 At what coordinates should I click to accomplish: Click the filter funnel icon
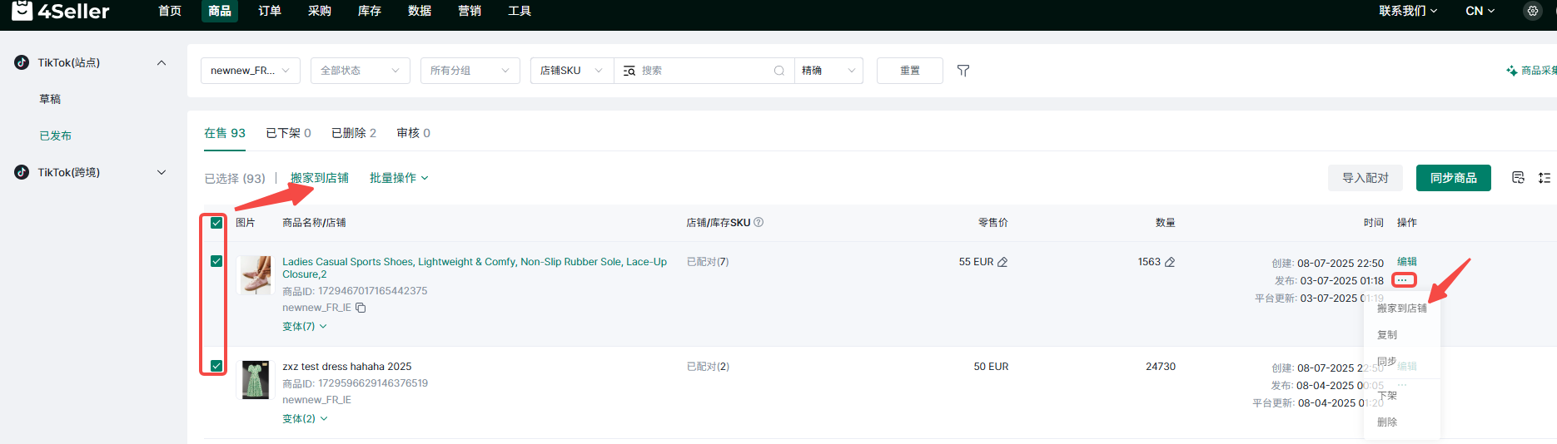coord(963,71)
